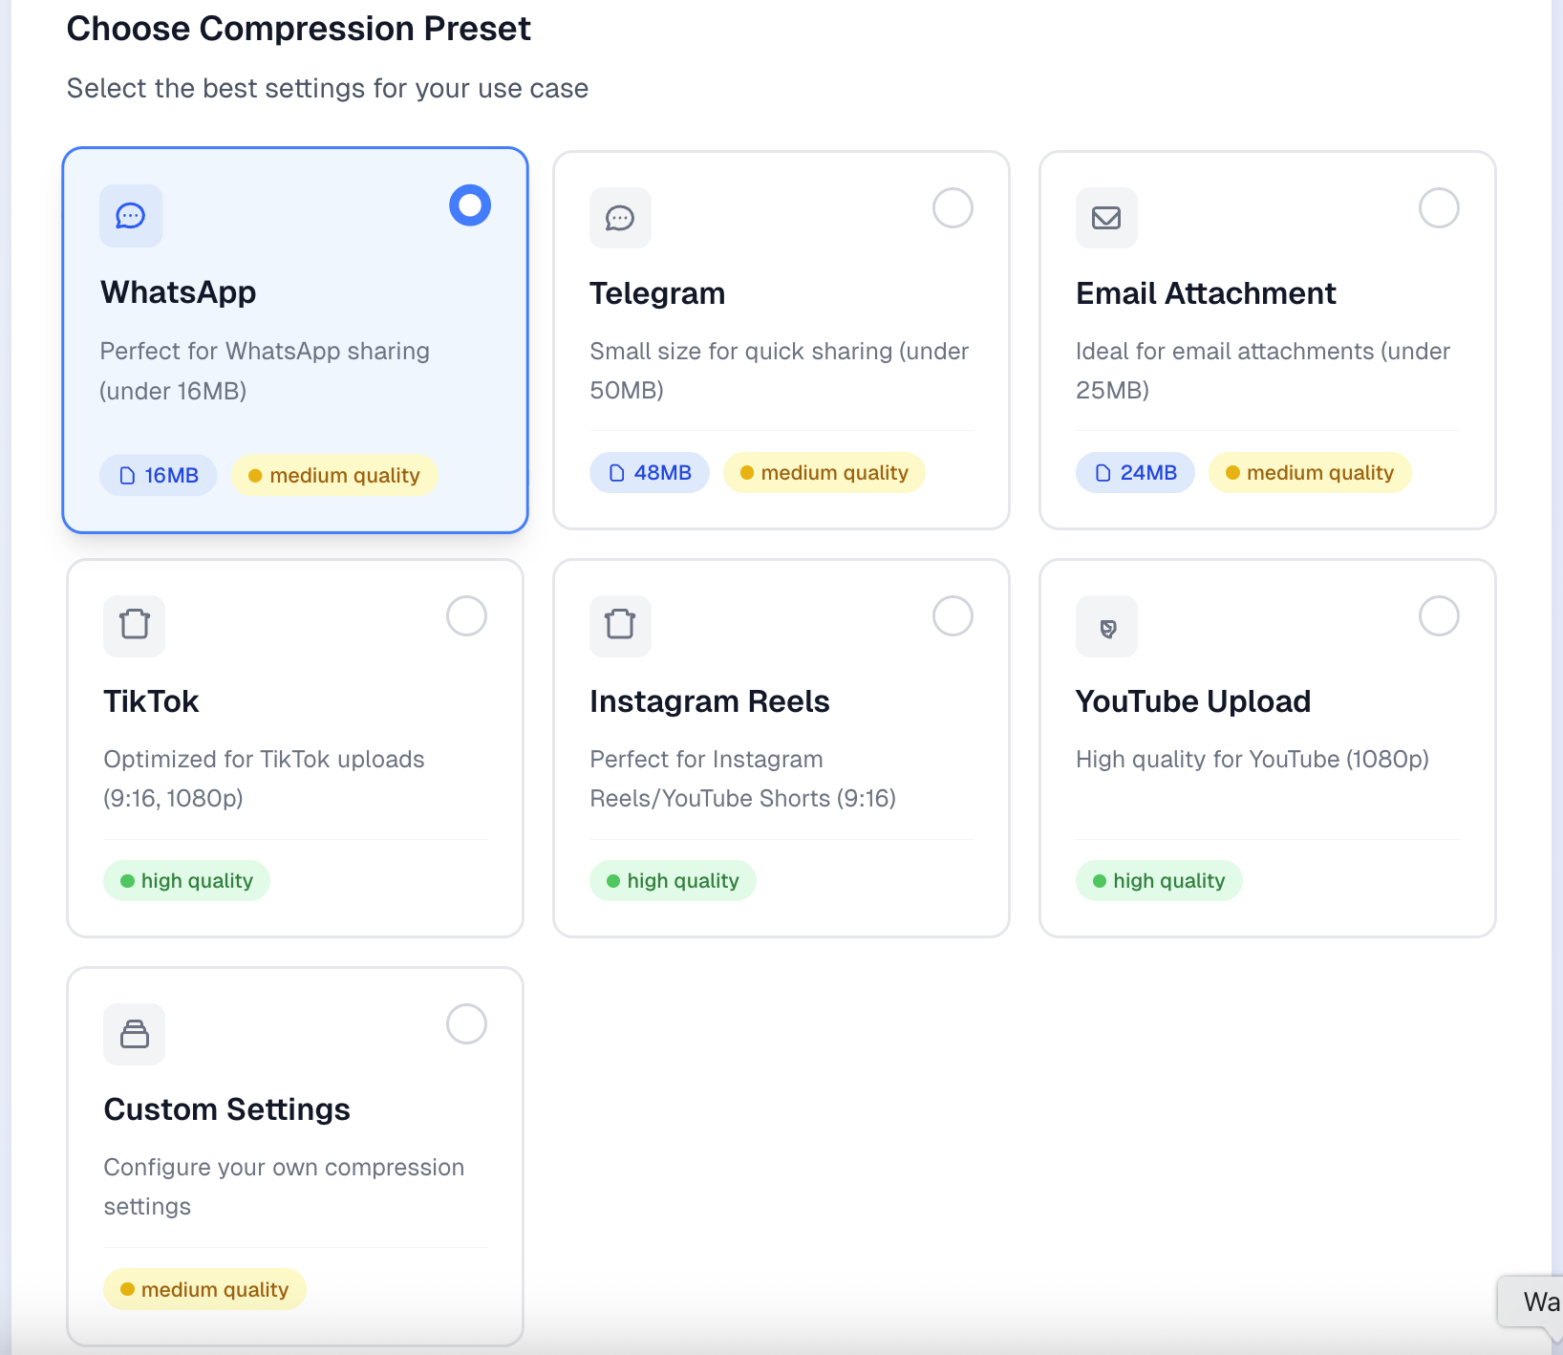Click WhatsApp's medium quality badge
The height and width of the screenshot is (1355, 1563).
[334, 476]
